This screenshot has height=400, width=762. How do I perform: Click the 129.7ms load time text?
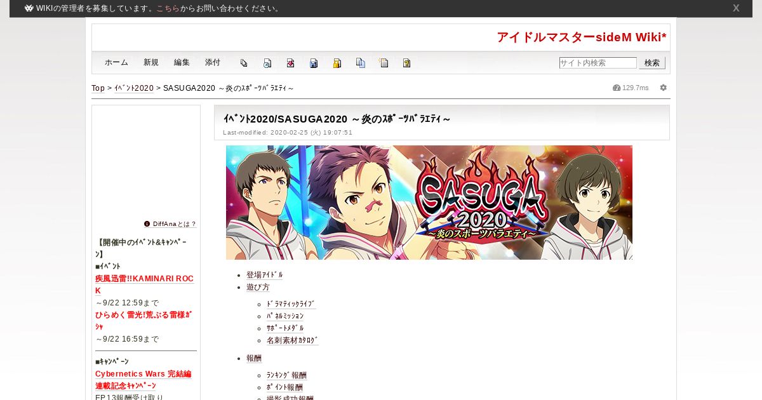(x=636, y=88)
